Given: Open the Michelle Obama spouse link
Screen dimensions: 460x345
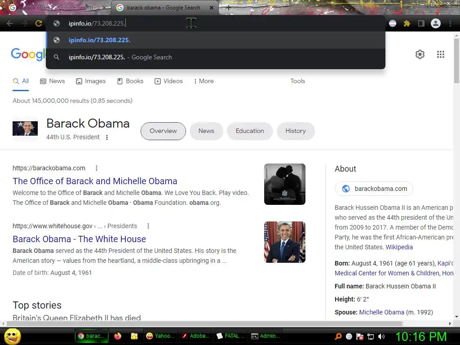Looking at the screenshot, I should pyautogui.click(x=381, y=312).
